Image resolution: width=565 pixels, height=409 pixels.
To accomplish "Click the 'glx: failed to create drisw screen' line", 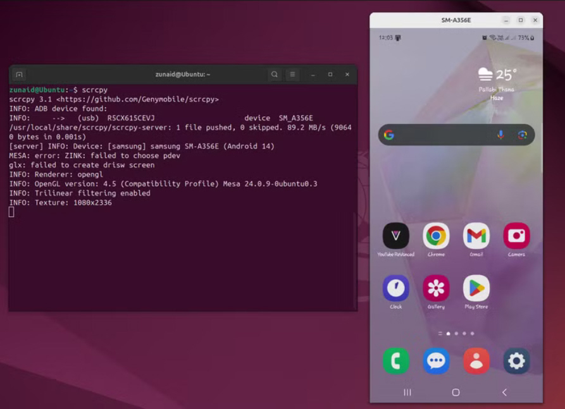I will (x=82, y=165).
